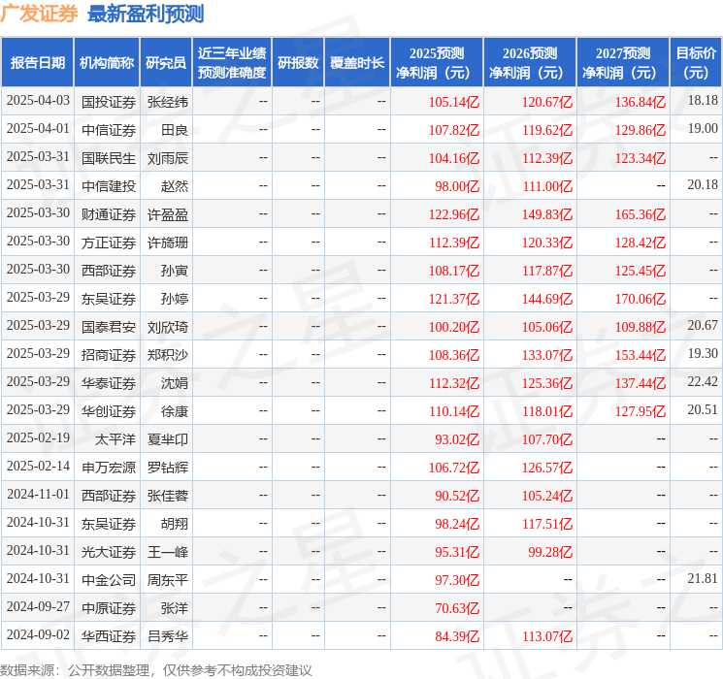Select institution 中金公司

point(109,580)
